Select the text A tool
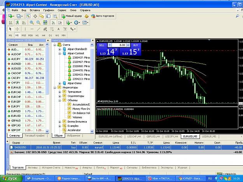243x182 pixels. point(58,29)
